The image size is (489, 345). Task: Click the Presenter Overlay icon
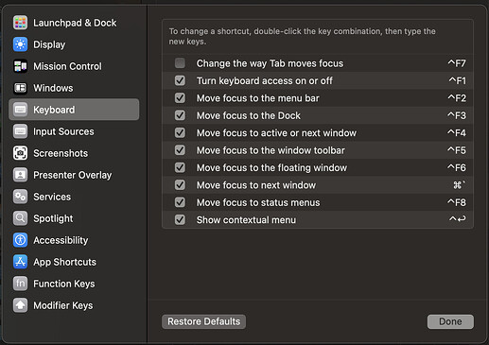(x=20, y=175)
